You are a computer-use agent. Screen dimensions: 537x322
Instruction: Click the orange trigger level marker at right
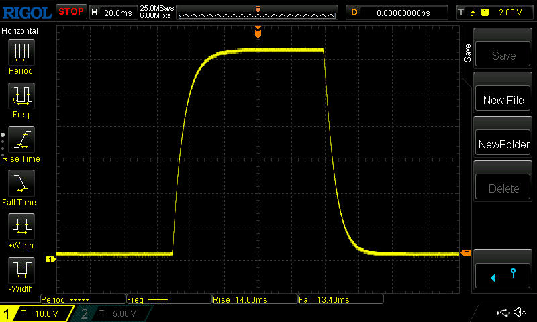466,252
